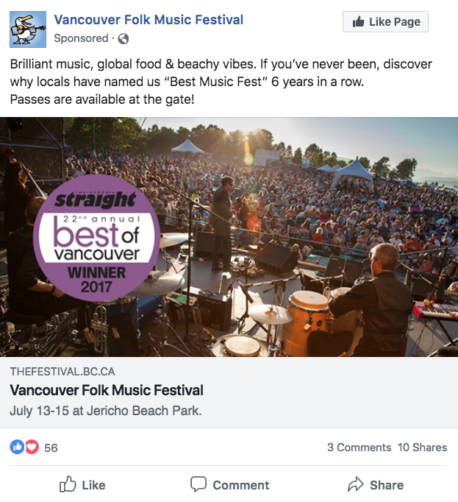
Task: Open the Vancouver Folk Music Festival page name
Action: point(149,20)
